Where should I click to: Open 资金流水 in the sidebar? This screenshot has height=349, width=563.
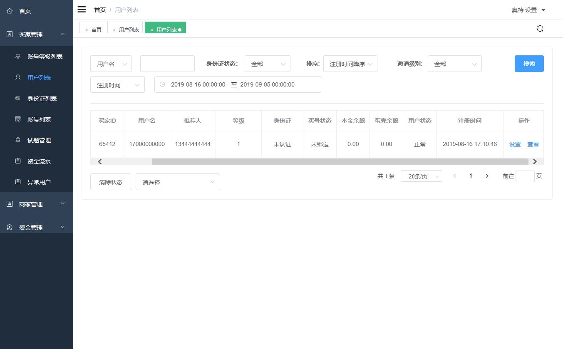coord(39,161)
